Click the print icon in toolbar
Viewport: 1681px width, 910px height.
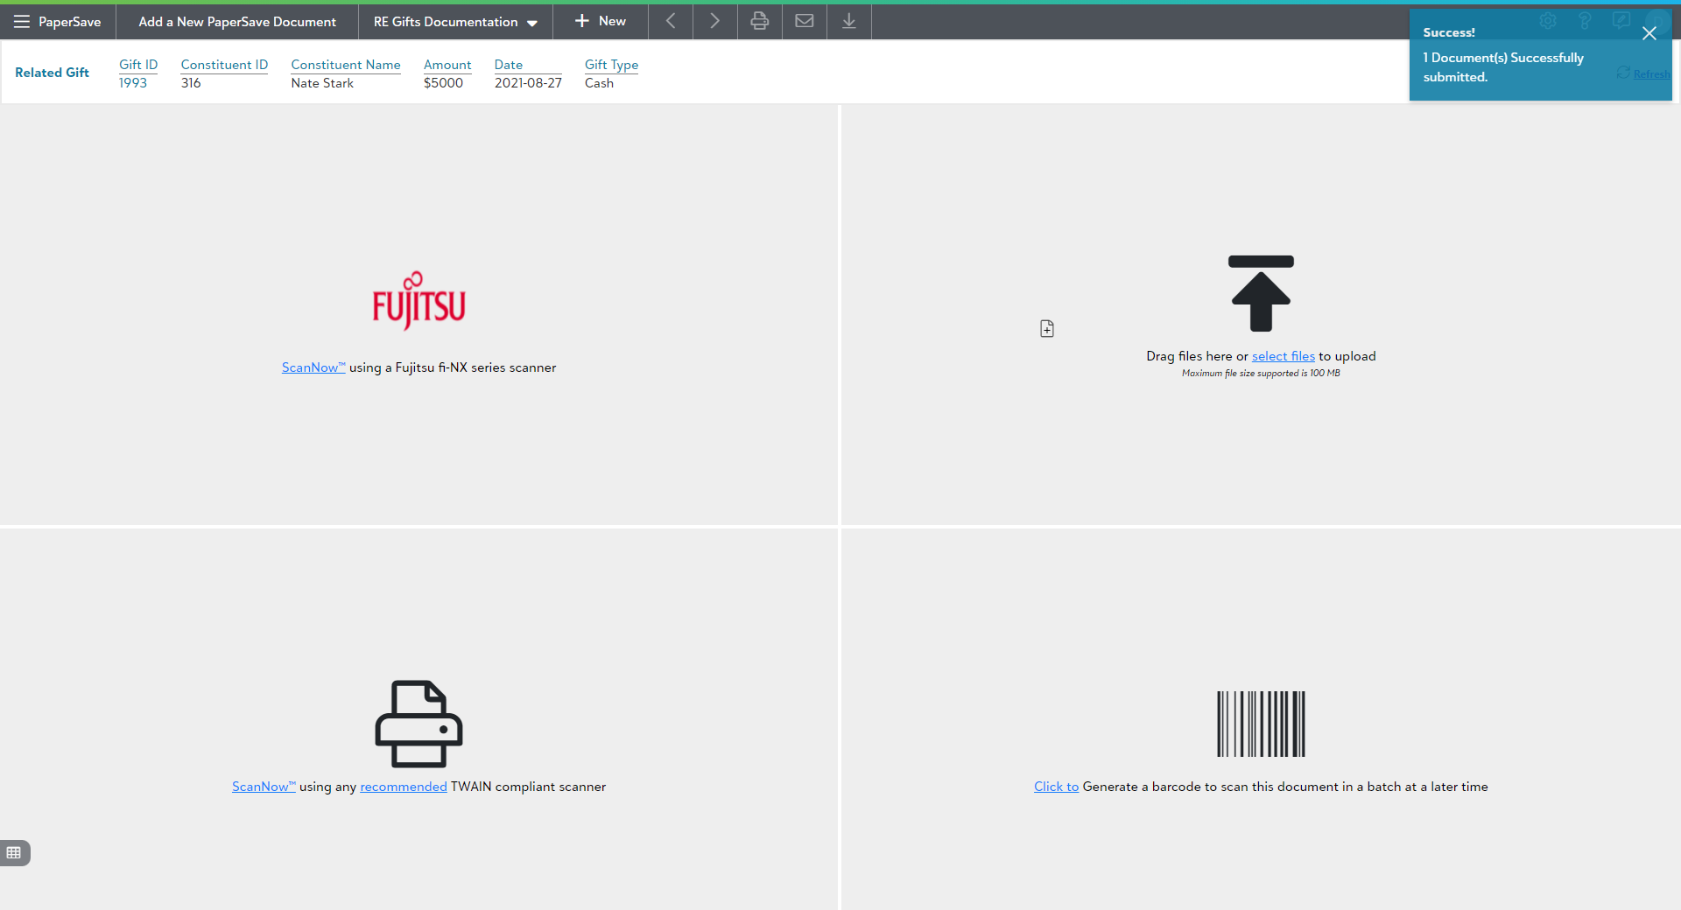[759, 22]
